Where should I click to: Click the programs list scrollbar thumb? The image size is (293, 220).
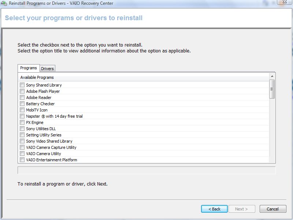pyautogui.click(x=272, y=89)
